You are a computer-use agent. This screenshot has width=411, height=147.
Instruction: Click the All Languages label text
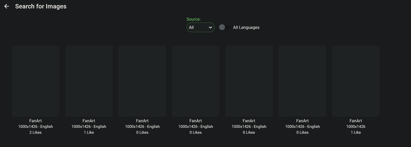(x=246, y=27)
